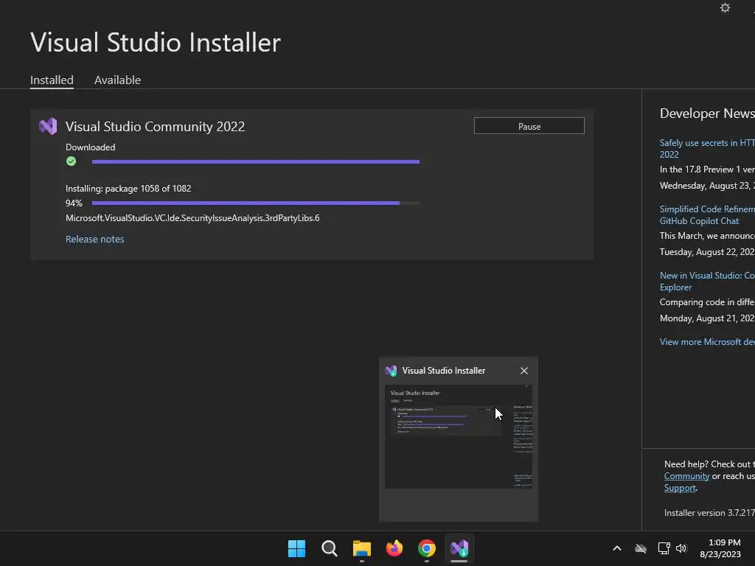Screen dimensions: 755x566
Task: Click the 'Installer version 3.7.217' text
Action: point(709,513)
